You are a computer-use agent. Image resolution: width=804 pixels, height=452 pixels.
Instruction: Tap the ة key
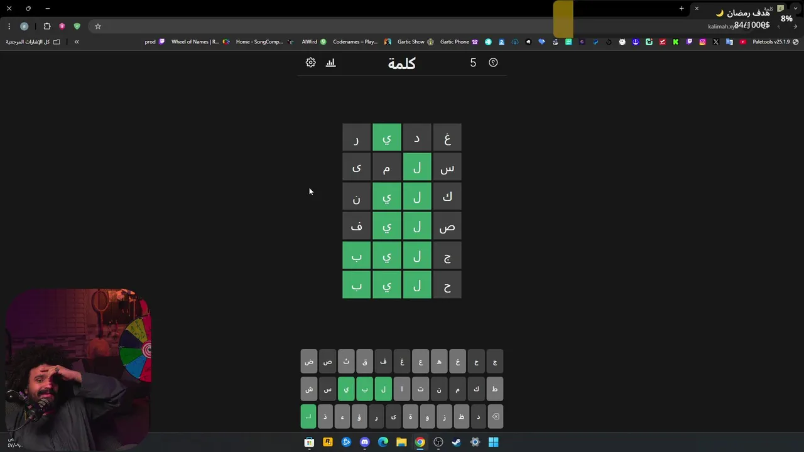click(410, 416)
